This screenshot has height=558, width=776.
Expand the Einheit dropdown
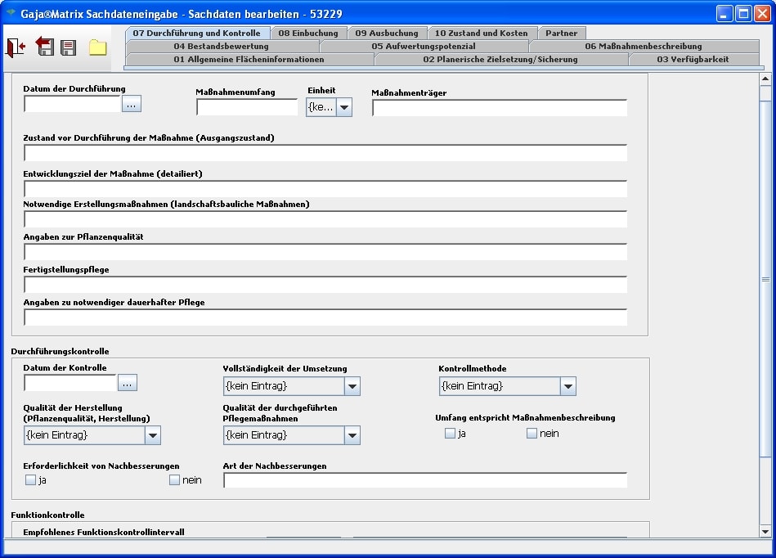click(x=344, y=107)
